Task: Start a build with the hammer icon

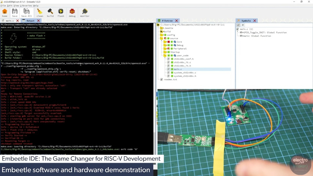Action: 50,13
